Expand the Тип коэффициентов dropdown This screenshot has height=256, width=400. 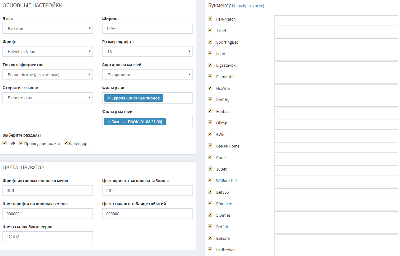pyautogui.click(x=48, y=75)
